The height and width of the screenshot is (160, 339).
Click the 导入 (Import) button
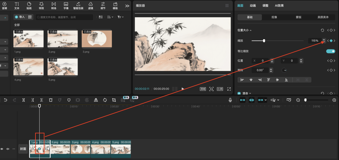[20, 17]
